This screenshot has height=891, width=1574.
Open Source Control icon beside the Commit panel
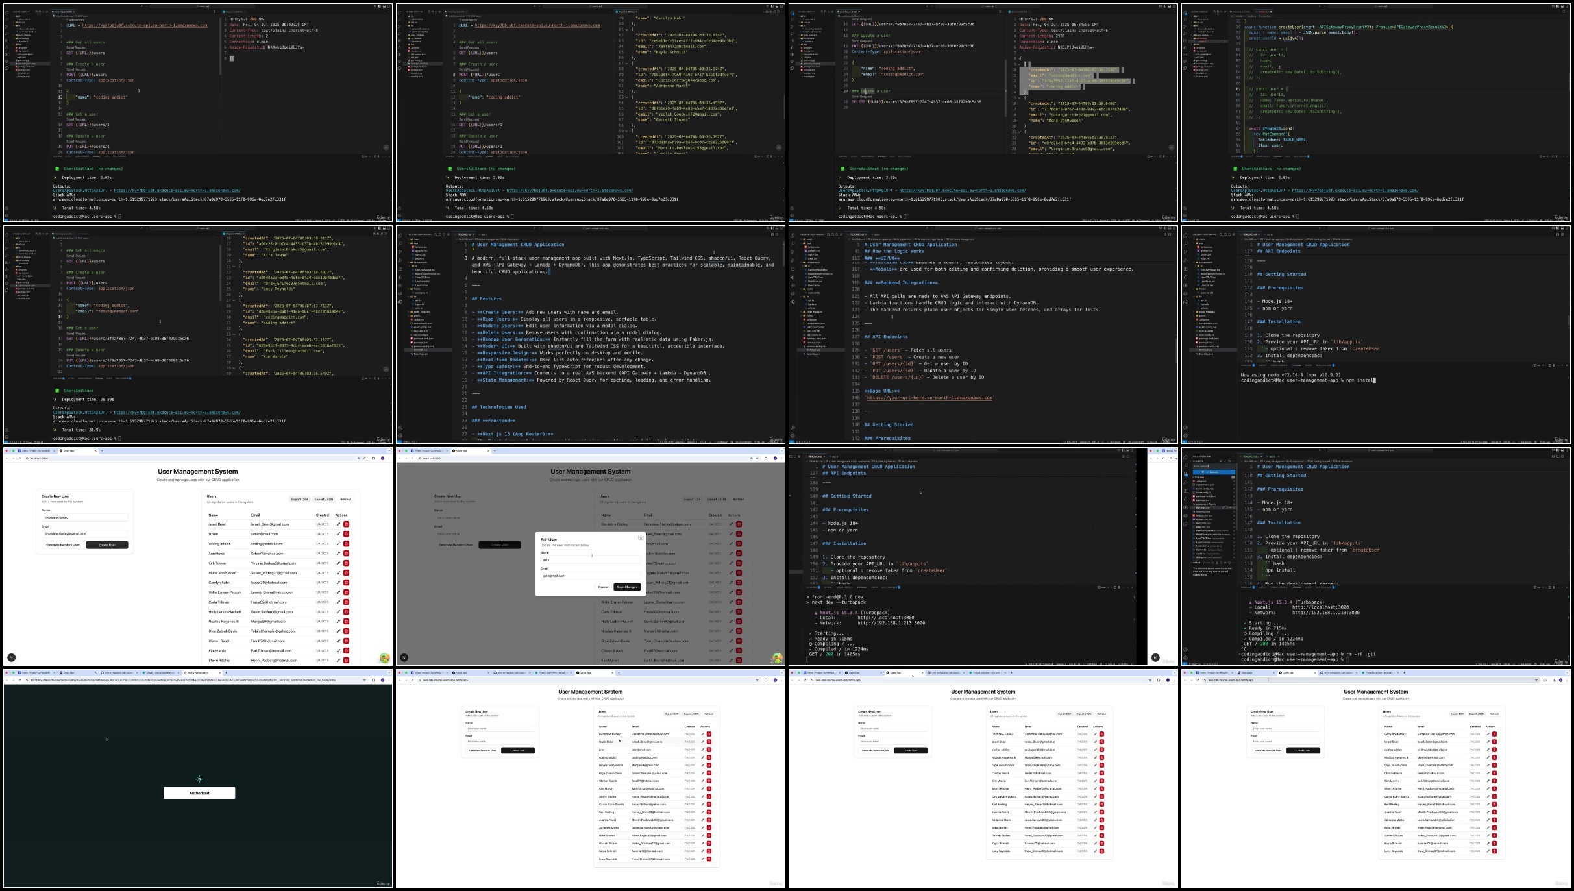[x=1186, y=474]
